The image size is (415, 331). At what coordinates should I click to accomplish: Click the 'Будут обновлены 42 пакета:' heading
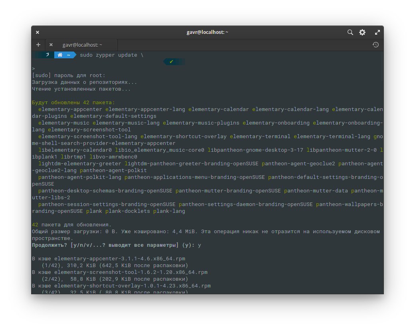[73, 103]
